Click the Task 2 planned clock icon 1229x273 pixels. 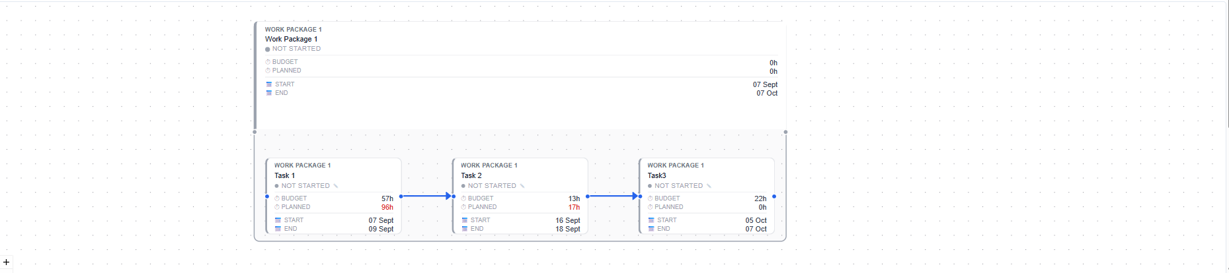click(x=463, y=207)
